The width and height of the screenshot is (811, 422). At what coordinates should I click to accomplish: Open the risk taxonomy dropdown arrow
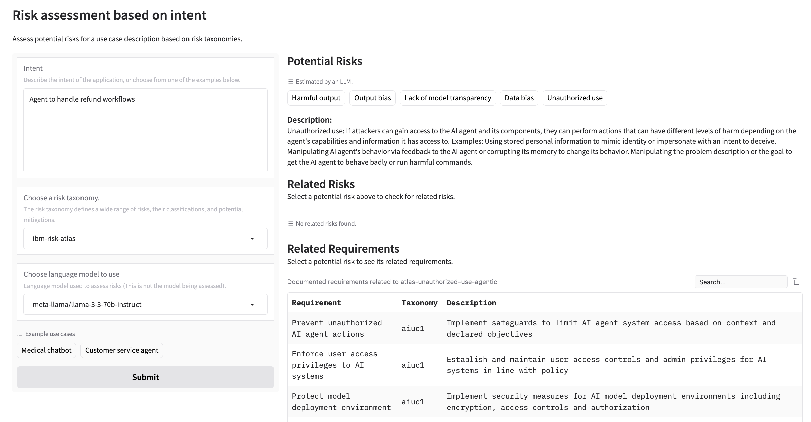point(252,239)
